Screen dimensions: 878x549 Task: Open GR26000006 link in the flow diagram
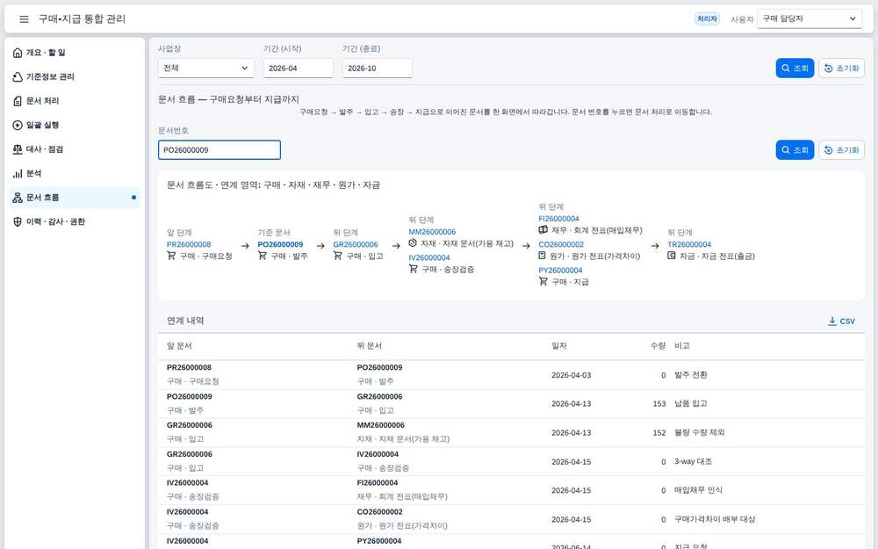(356, 245)
